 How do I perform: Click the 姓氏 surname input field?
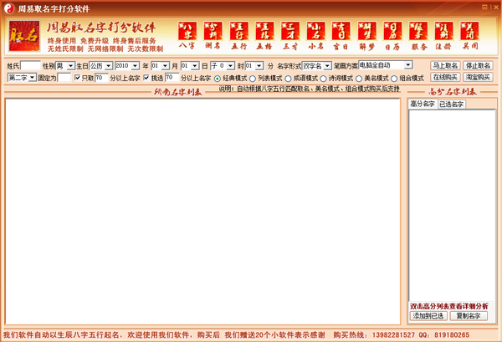point(29,65)
